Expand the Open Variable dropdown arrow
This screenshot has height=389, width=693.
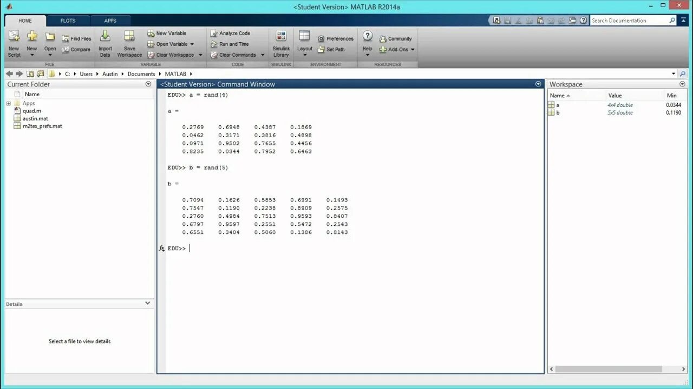(192, 44)
